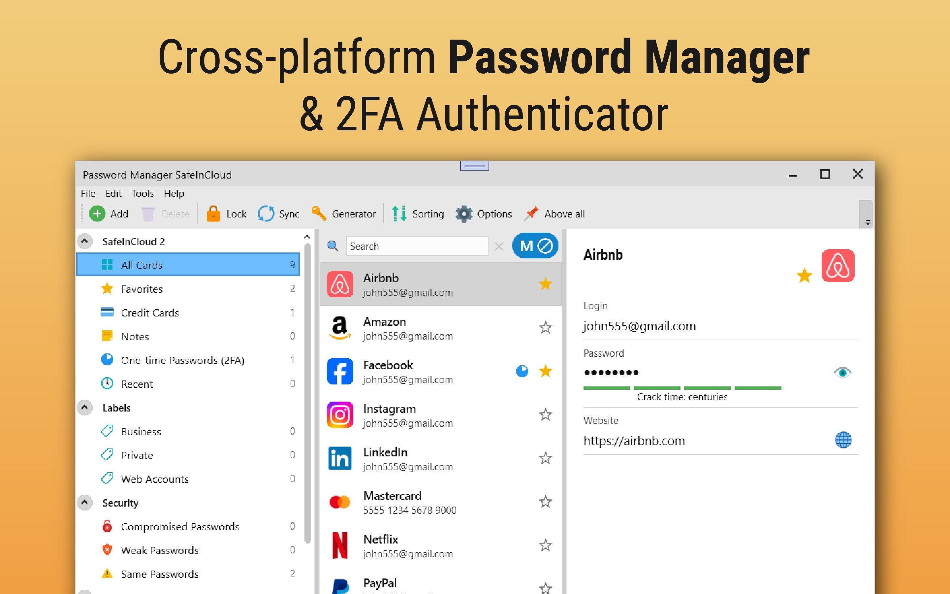Open the Edit menu

113,193
